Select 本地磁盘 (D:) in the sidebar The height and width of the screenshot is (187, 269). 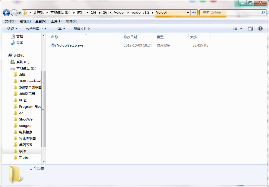pos(26,68)
